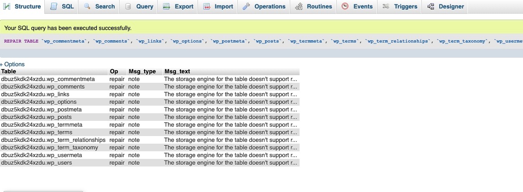Expand the + Options link
This screenshot has height=192, width=523.
pos(13,64)
